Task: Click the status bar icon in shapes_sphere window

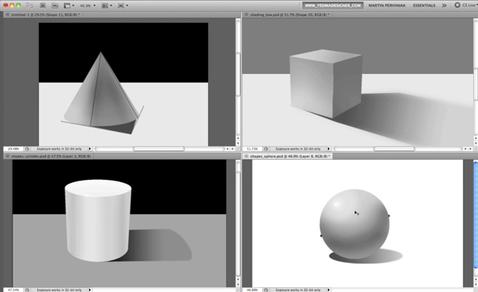Action: tap(266, 290)
